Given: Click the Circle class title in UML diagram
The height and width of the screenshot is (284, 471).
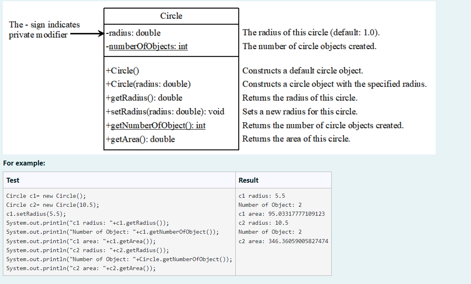Looking at the screenshot, I should (x=171, y=16).
